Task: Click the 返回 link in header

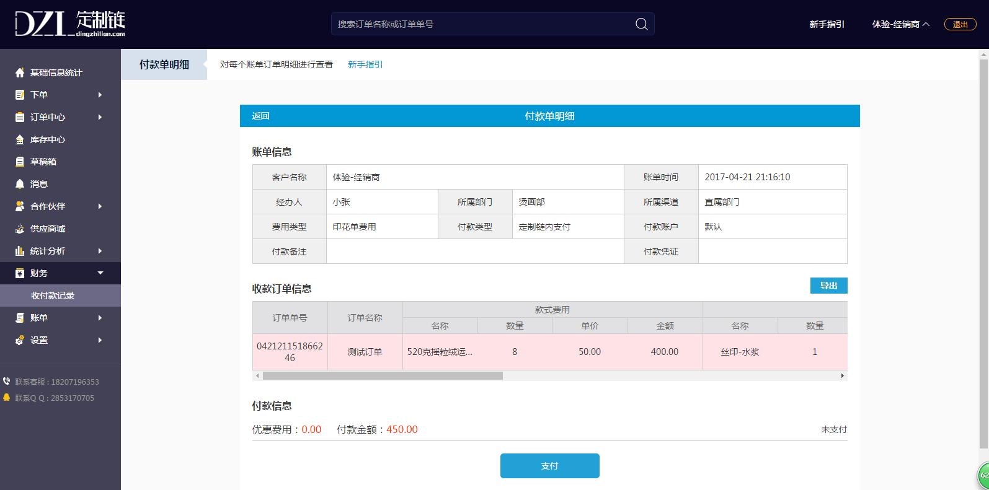Action: click(260, 116)
